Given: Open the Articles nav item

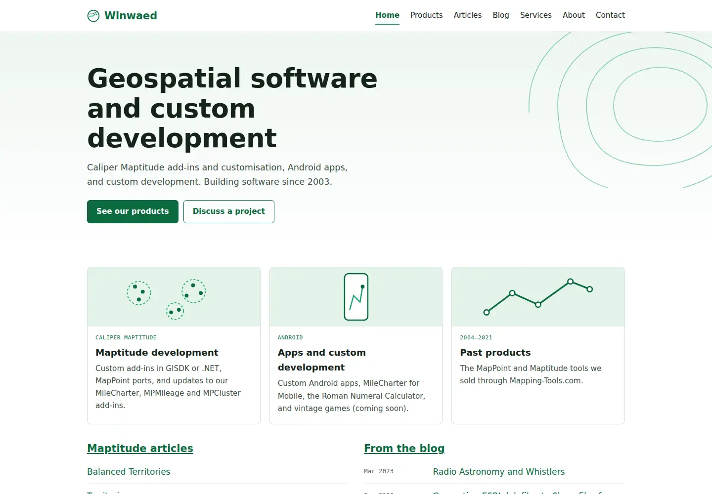Looking at the screenshot, I should point(468,15).
